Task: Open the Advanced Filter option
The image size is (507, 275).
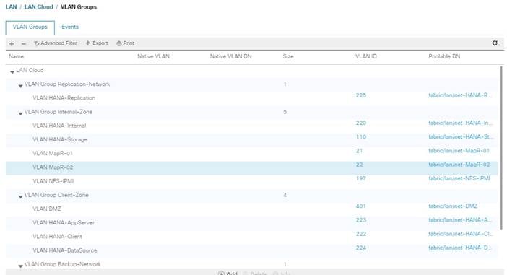Action: [x=56, y=43]
